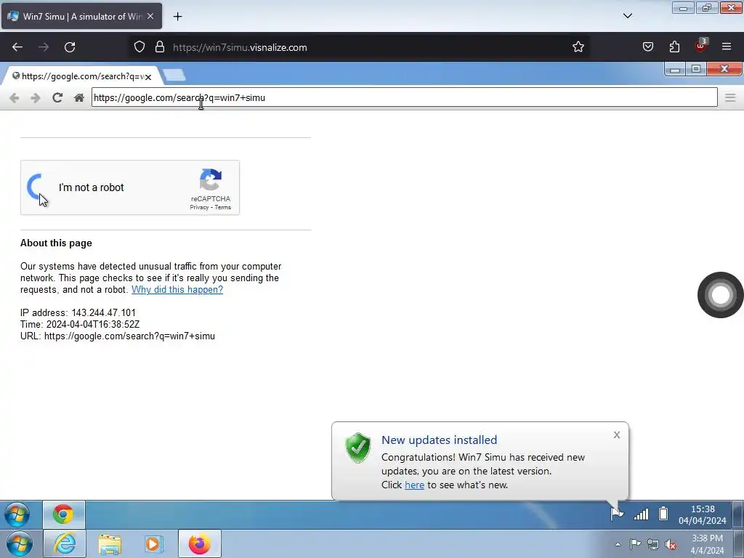Click the green shield update icon
744x558 pixels.
358,448
